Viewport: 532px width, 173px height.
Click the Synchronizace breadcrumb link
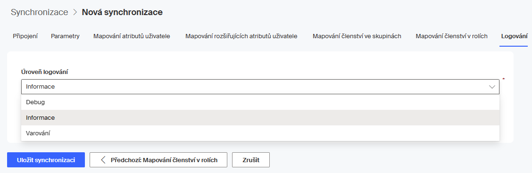click(39, 12)
